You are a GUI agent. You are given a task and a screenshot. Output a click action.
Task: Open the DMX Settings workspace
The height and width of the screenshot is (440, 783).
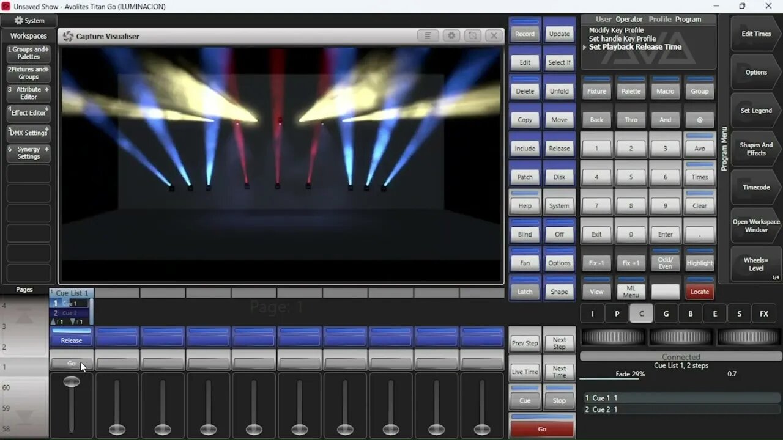(x=28, y=133)
